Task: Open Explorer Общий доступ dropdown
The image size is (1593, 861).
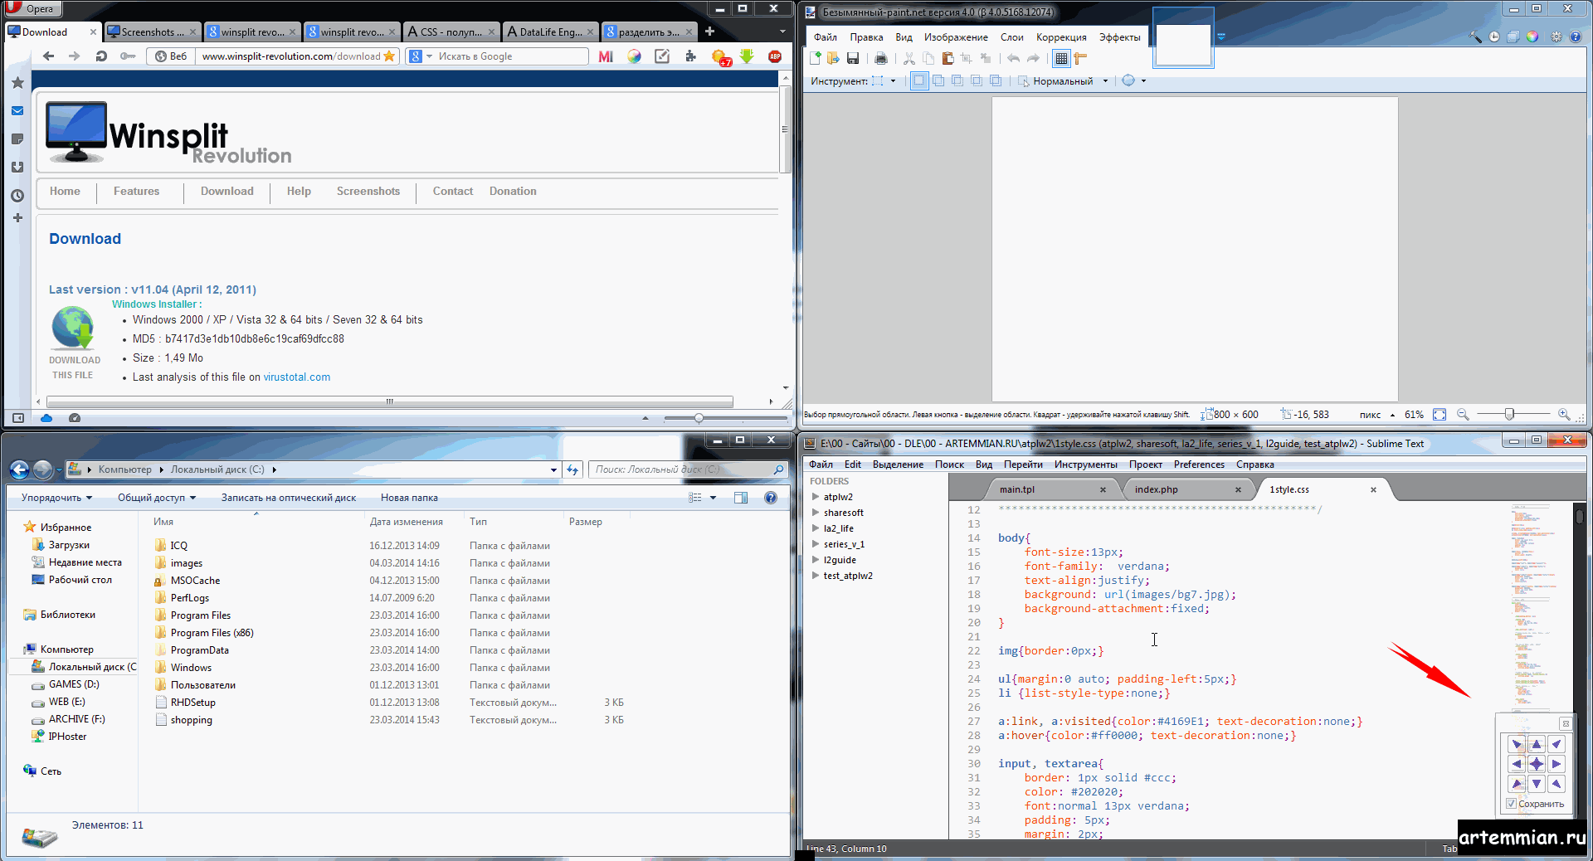Action: [157, 498]
